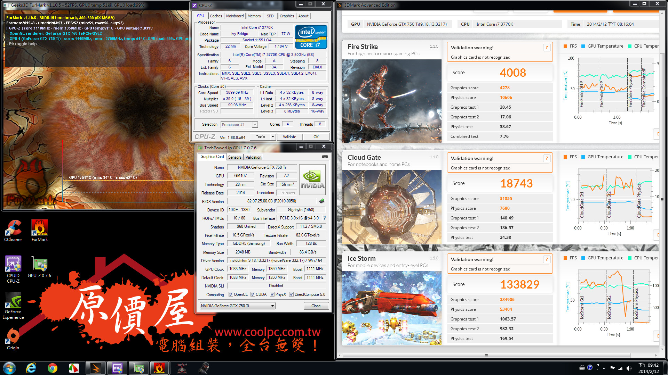Click the Intel Core i7 logo in CPU-Z
Image resolution: width=668 pixels, height=375 pixels.
point(311,36)
